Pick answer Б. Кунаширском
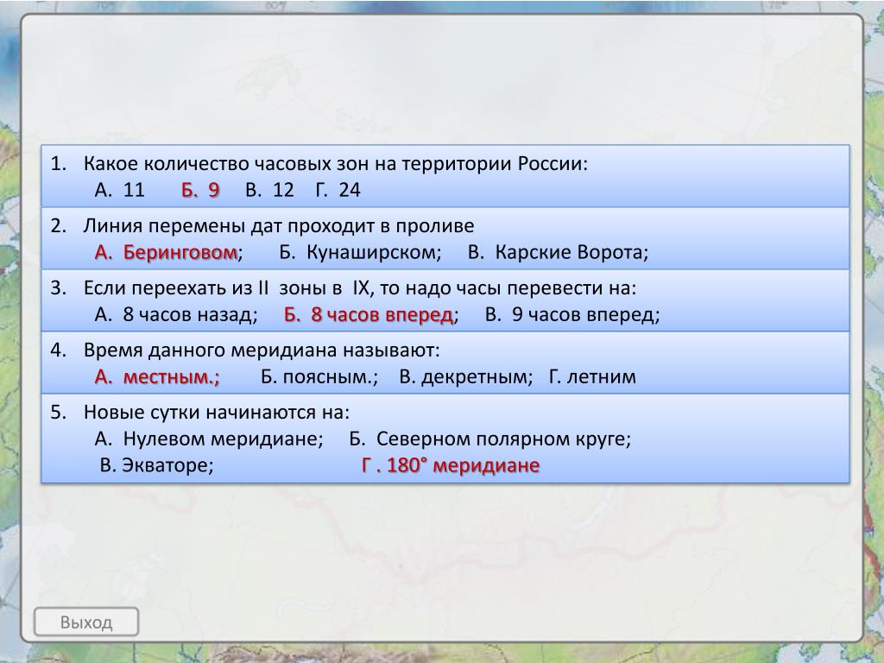The height and width of the screenshot is (663, 884). 360,253
